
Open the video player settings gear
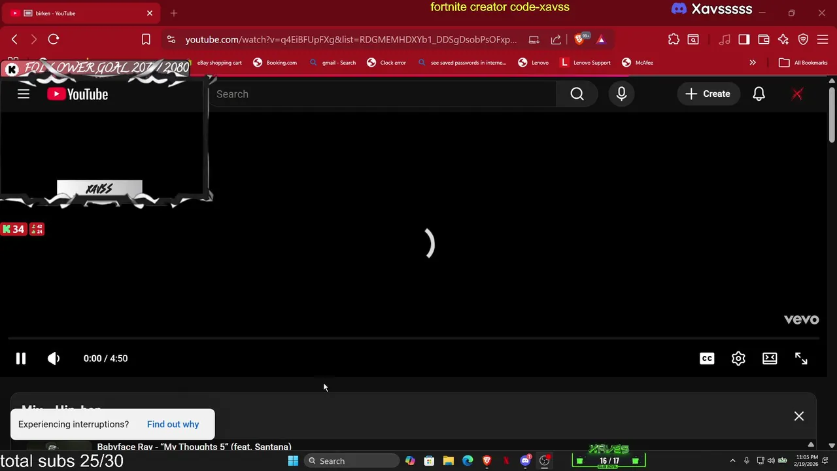pos(738,358)
